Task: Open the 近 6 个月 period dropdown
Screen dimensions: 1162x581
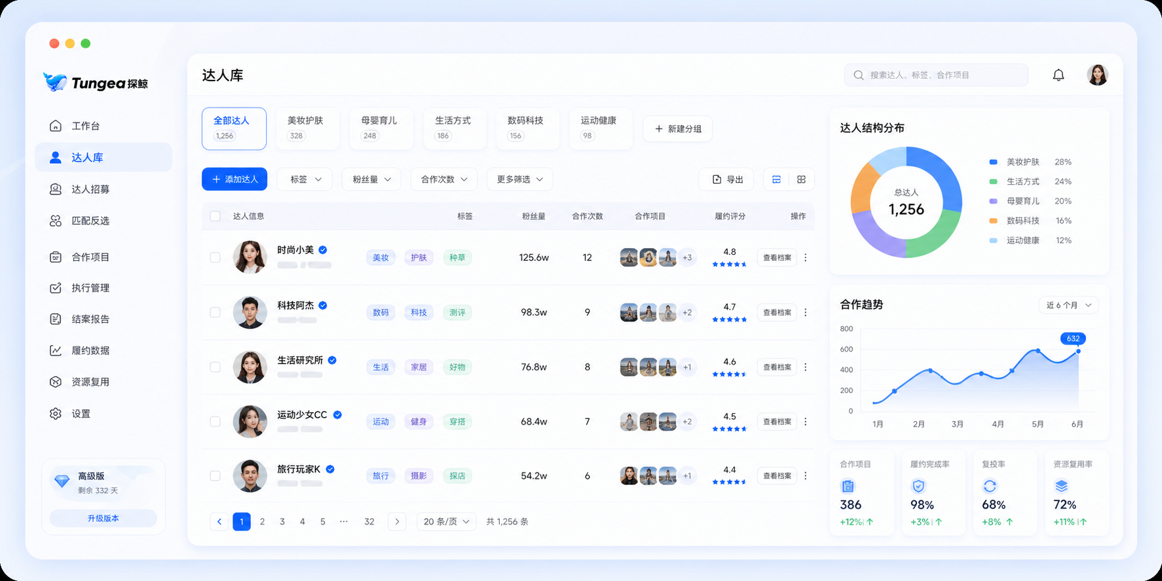Action: [1069, 305]
